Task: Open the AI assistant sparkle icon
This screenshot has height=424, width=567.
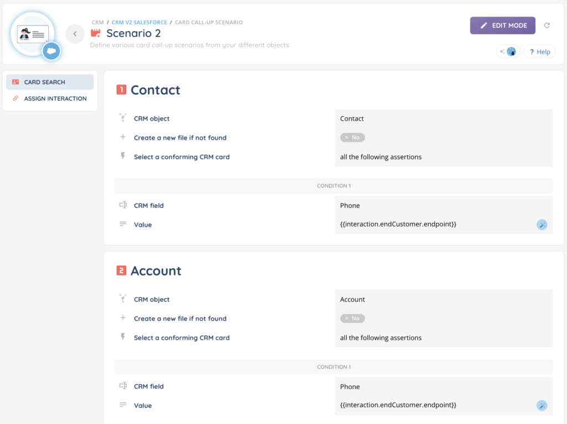Action: (508, 51)
